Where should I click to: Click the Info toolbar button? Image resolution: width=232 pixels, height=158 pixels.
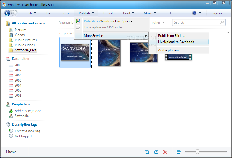65,13
